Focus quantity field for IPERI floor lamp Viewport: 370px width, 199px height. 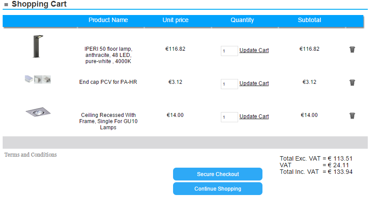[x=229, y=51]
